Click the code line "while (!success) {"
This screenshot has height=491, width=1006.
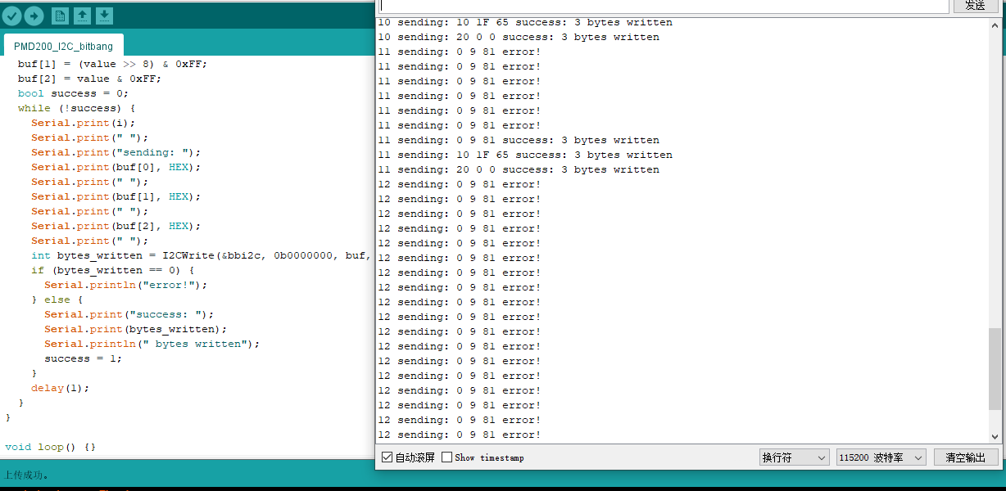tap(76, 108)
